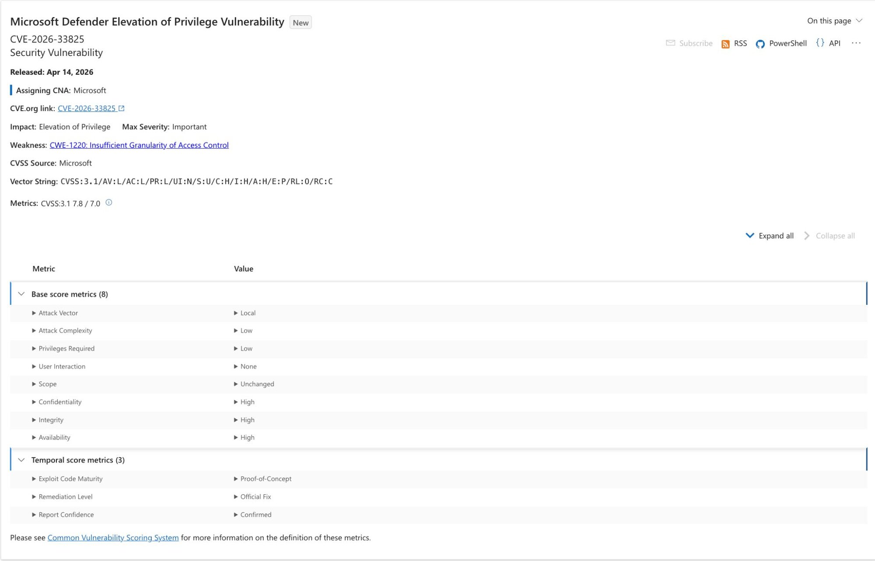Image resolution: width=875 pixels, height=561 pixels.
Task: Open the On this page dropdown
Action: [834, 21]
